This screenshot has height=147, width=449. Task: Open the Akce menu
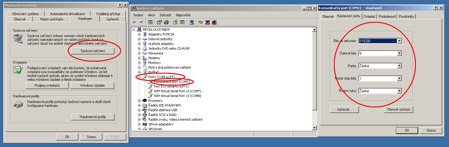151,15
